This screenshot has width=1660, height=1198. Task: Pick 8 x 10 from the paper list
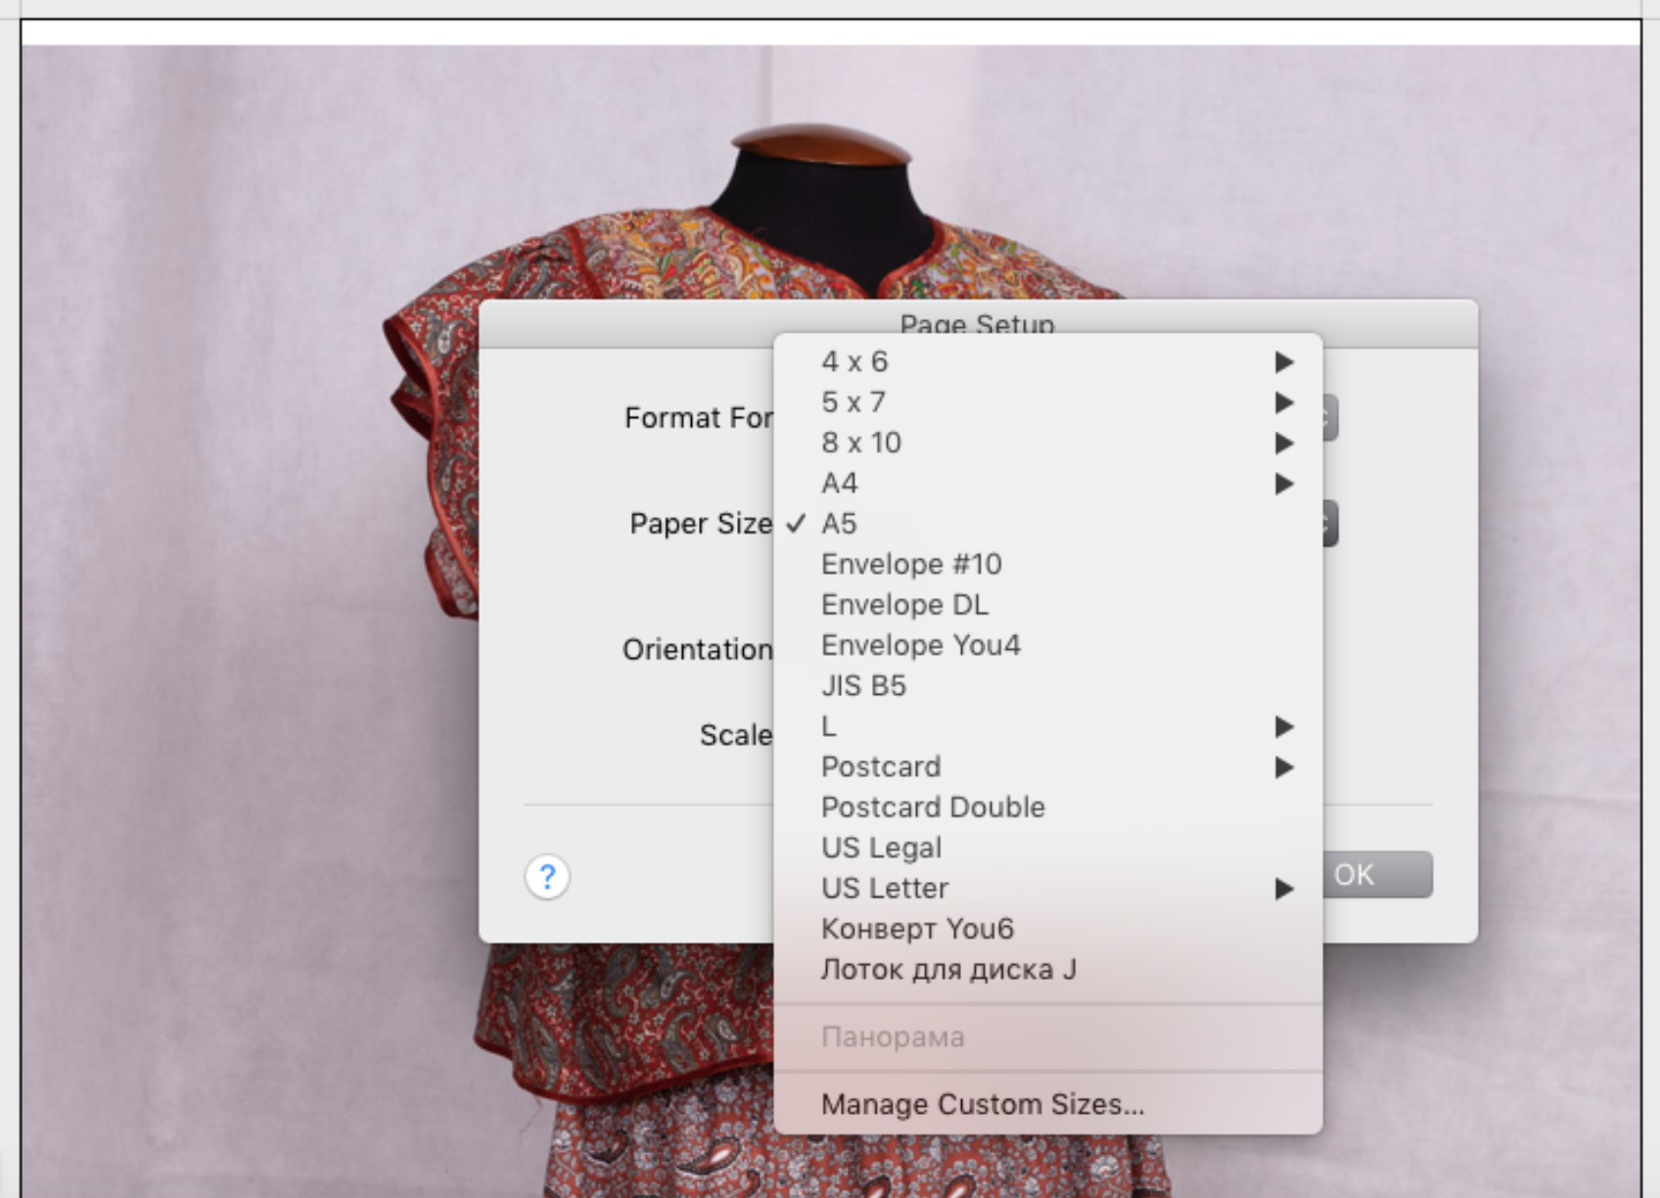(x=1048, y=443)
